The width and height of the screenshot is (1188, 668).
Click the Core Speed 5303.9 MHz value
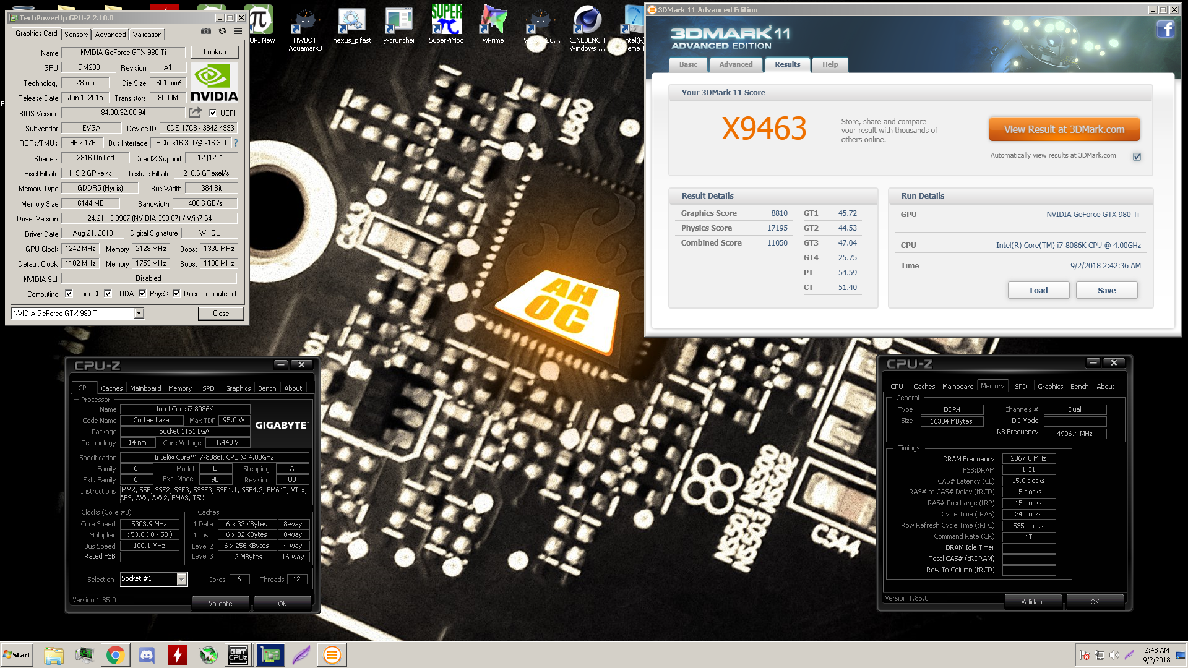click(x=149, y=524)
